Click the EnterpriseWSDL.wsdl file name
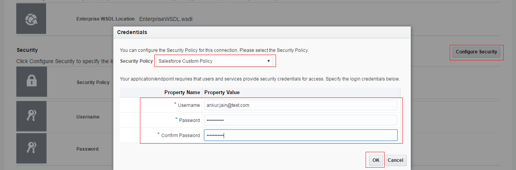Image resolution: width=516 pixels, height=170 pixels. pyautogui.click(x=166, y=19)
